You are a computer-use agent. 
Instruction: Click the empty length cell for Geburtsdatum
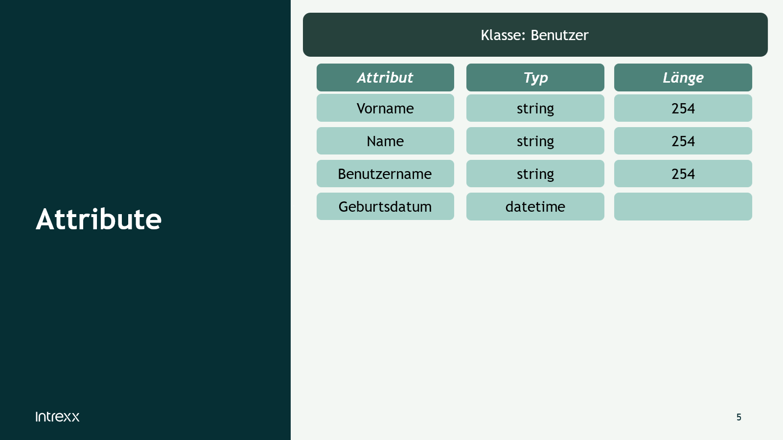click(x=683, y=206)
